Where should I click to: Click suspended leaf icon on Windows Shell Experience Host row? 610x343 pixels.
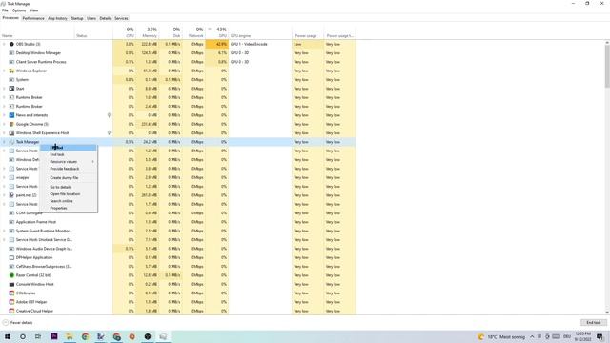coord(109,133)
